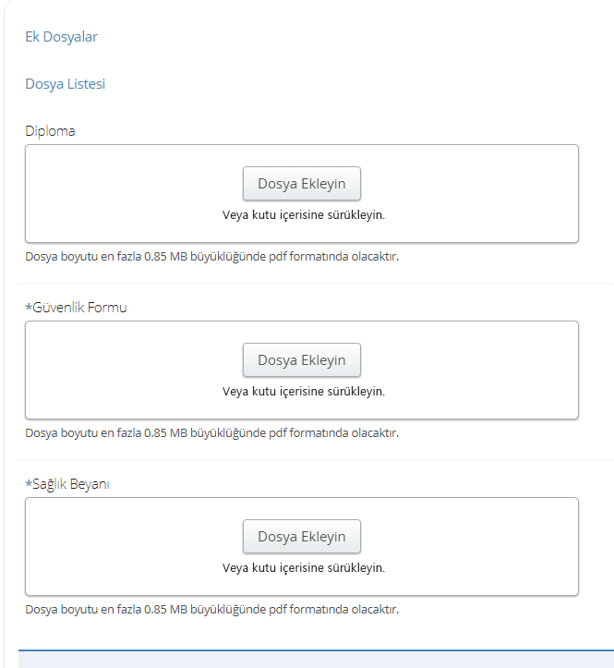This screenshot has width=614, height=668.
Task: Click drag hint text in Diploma box
Action: [x=303, y=214]
